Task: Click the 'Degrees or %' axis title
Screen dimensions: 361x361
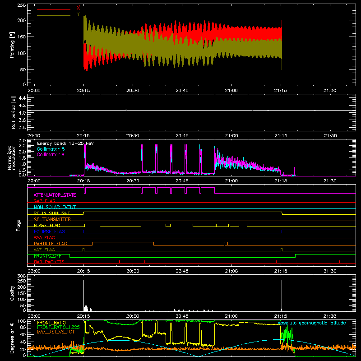Action: [12, 338]
